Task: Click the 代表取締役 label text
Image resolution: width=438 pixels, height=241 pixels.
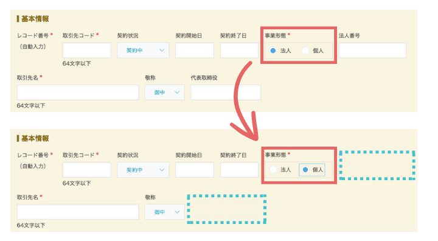Action: [204, 78]
